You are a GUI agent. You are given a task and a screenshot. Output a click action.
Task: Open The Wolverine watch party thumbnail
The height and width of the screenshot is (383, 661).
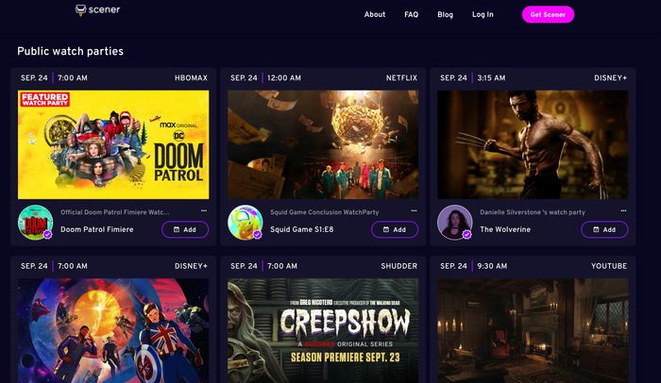pos(533,144)
